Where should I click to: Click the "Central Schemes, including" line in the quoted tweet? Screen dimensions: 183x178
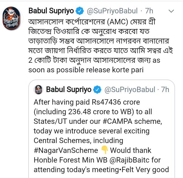point(78,141)
